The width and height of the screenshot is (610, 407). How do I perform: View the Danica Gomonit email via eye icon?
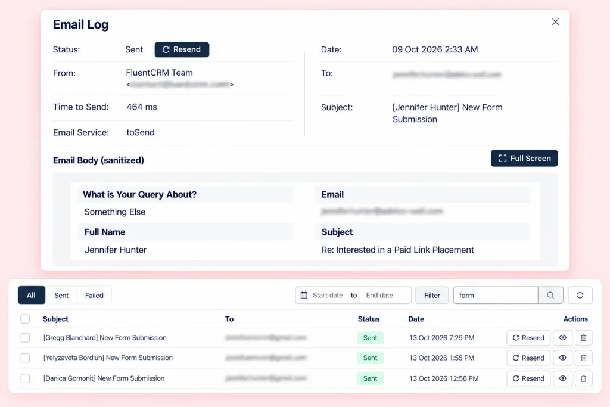click(562, 378)
